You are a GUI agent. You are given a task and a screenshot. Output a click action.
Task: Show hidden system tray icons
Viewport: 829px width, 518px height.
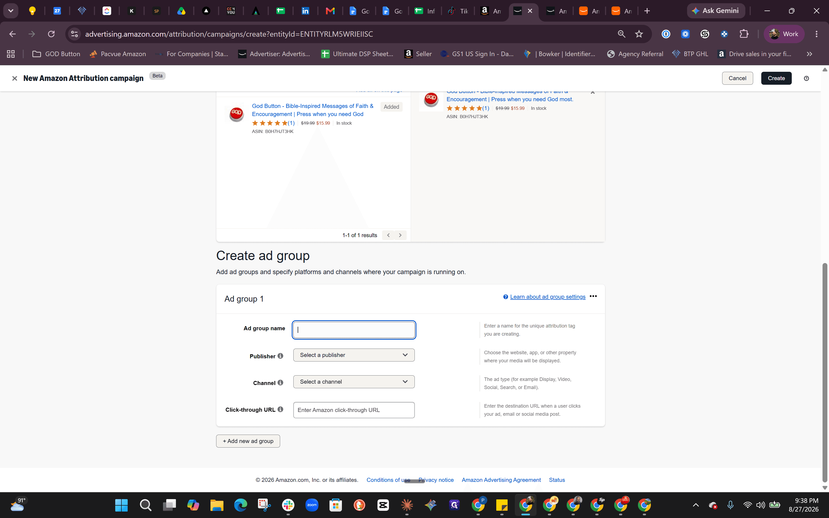pyautogui.click(x=696, y=505)
